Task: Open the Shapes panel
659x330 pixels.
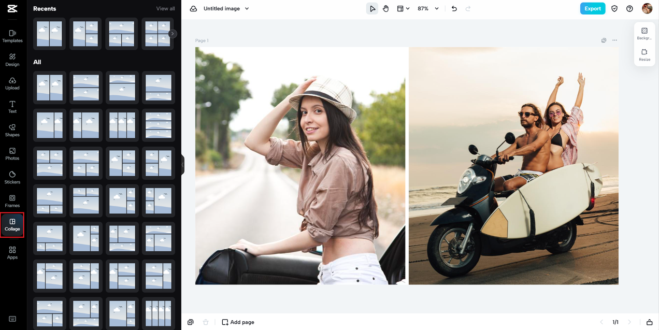Action: click(x=12, y=130)
